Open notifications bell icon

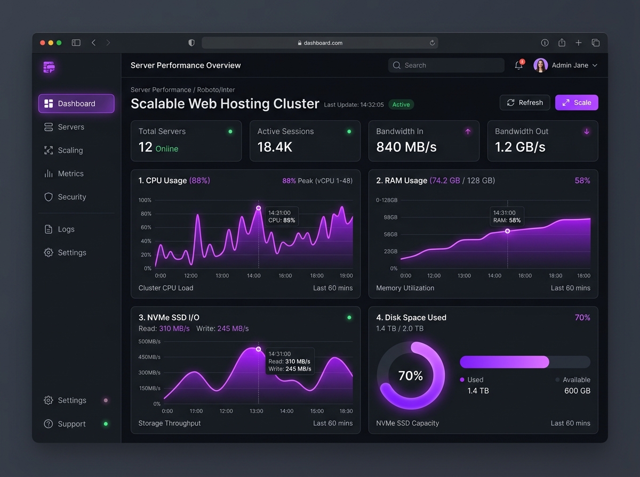pos(518,65)
